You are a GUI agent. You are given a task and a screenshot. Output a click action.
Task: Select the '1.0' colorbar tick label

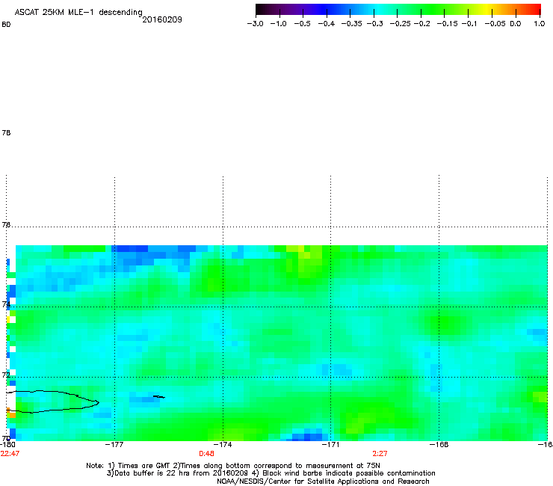(x=540, y=24)
